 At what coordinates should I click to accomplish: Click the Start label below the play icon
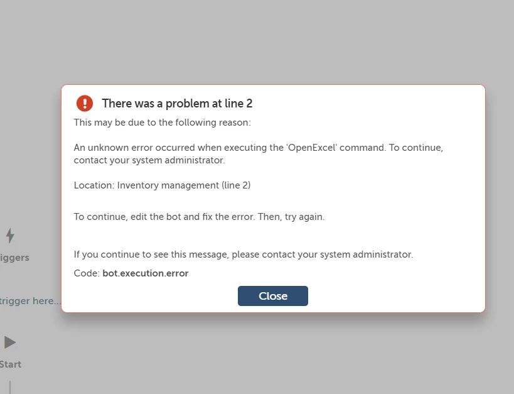[x=11, y=364]
